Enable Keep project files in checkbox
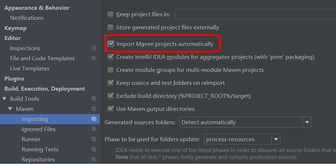Screen dimensions: 336x165 [x=110, y=14]
